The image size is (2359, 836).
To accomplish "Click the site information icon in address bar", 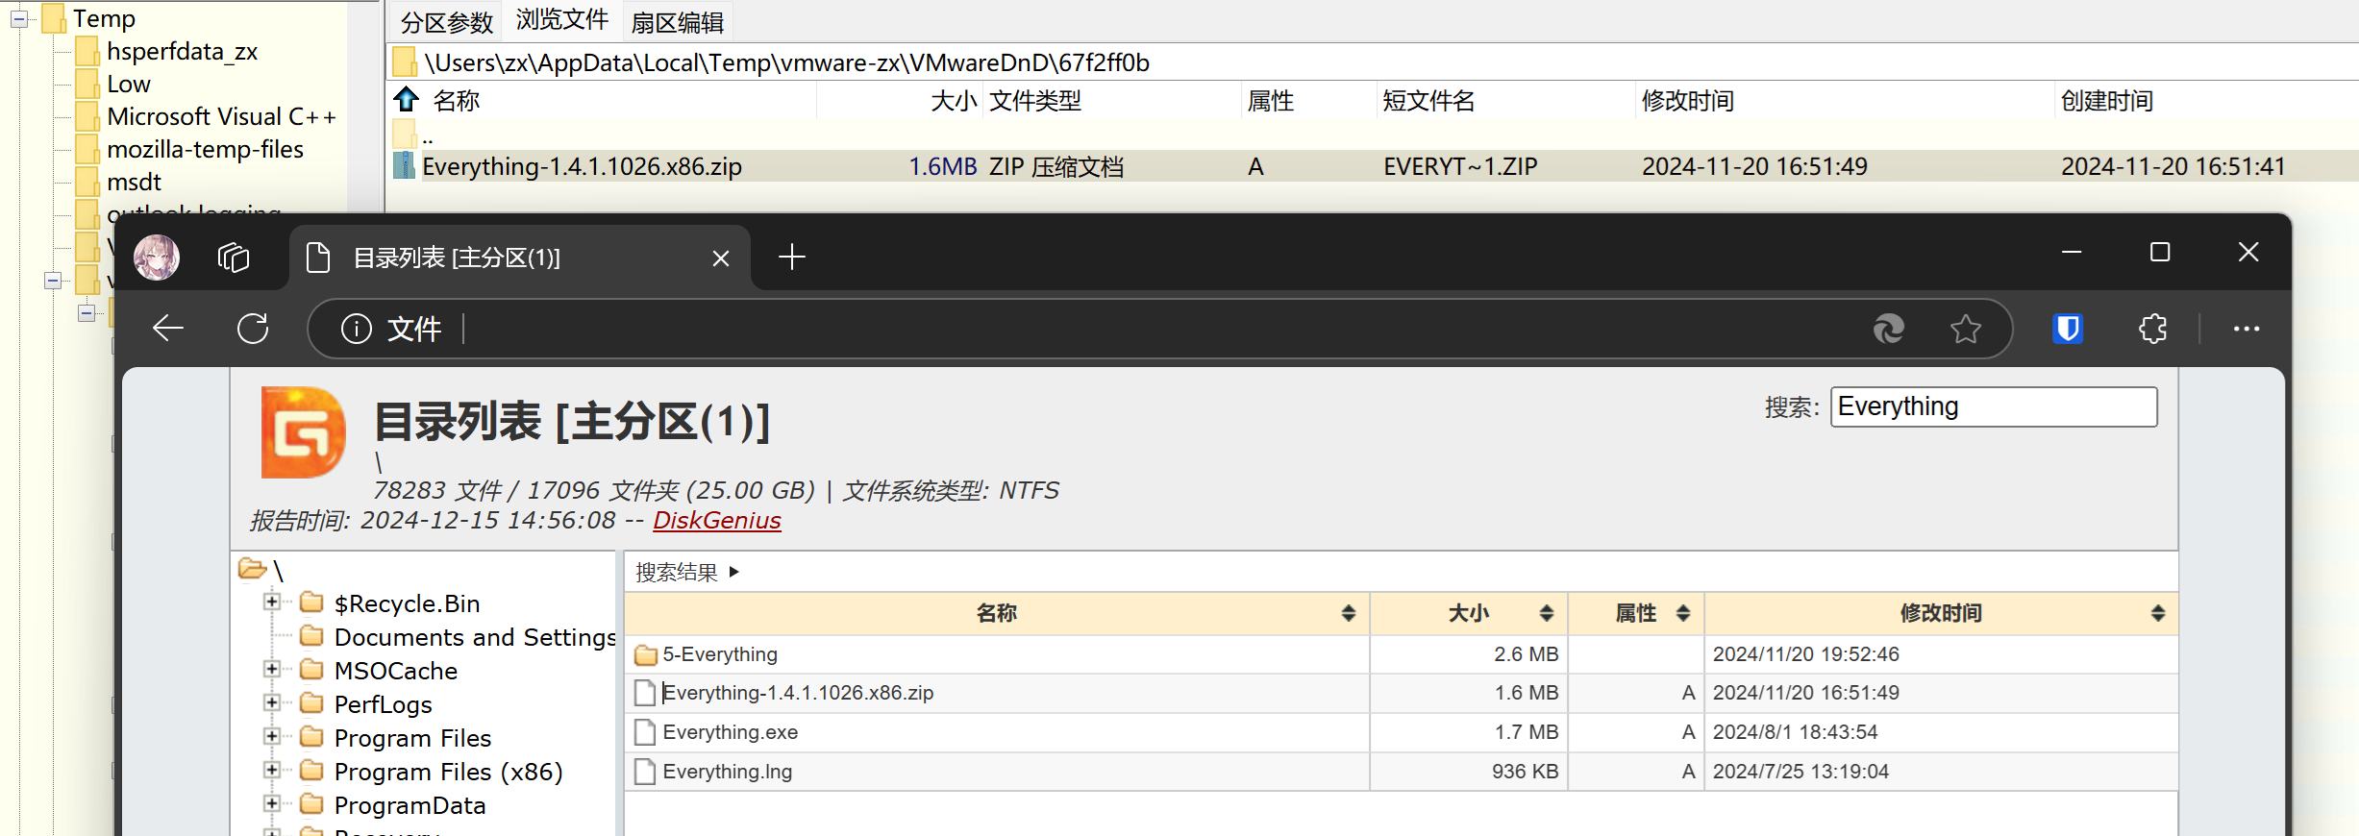I will (x=356, y=329).
